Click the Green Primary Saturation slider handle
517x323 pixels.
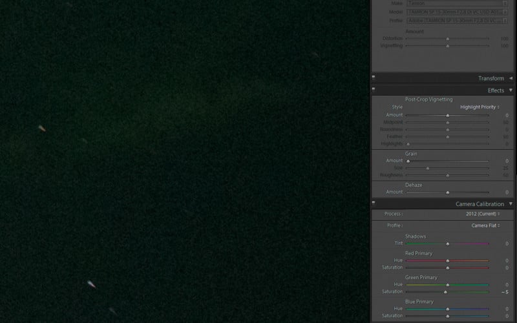445,292
